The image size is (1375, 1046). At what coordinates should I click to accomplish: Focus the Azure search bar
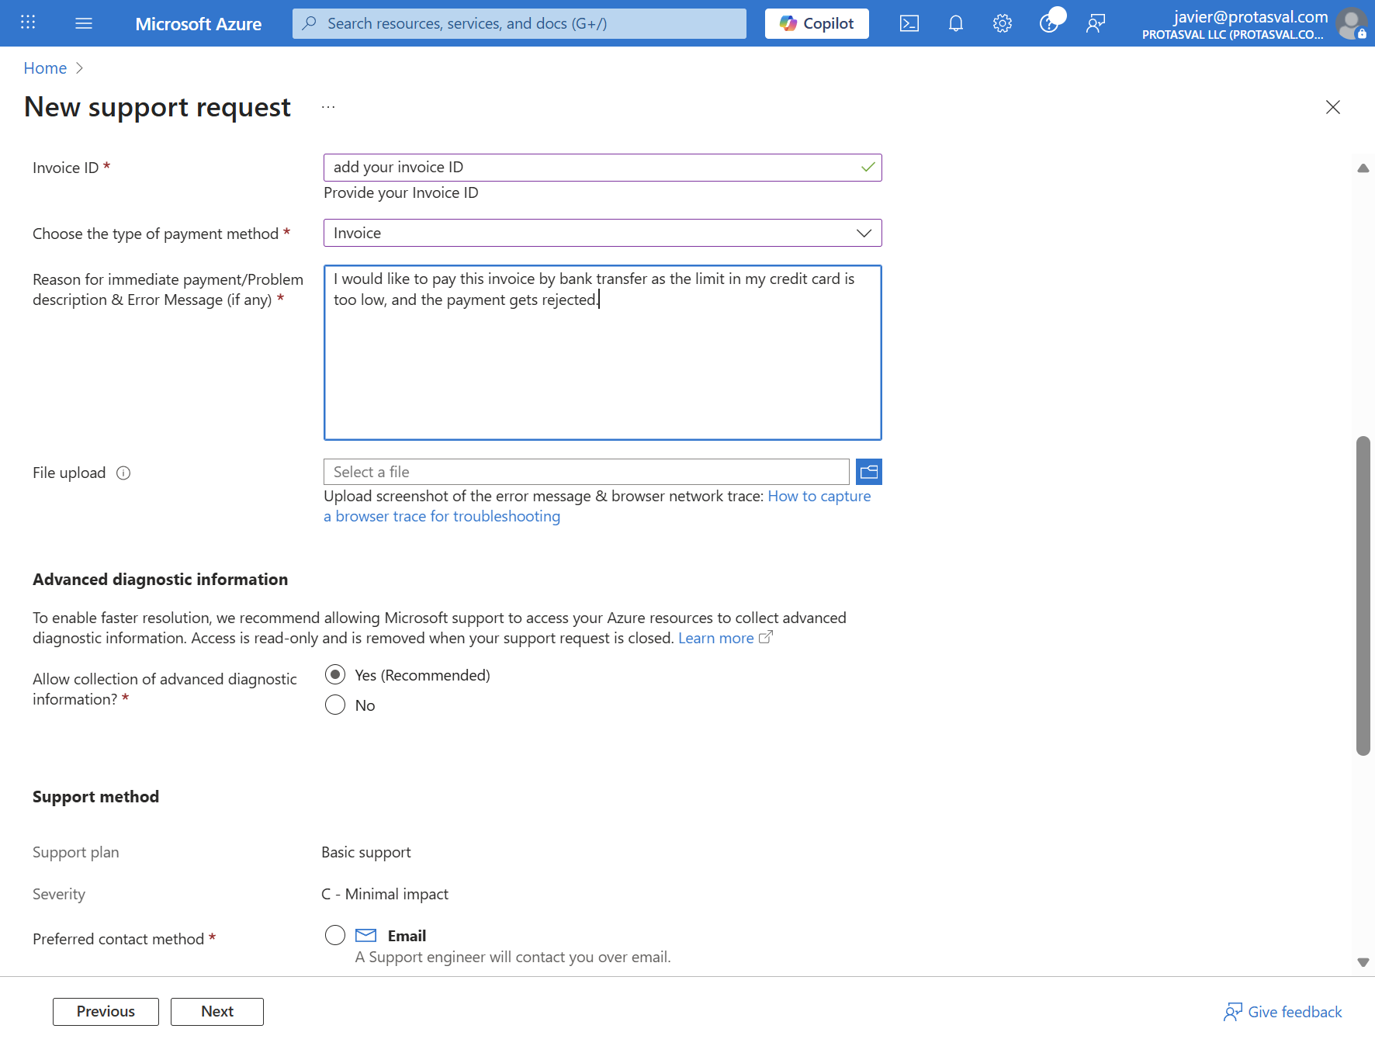[519, 23]
